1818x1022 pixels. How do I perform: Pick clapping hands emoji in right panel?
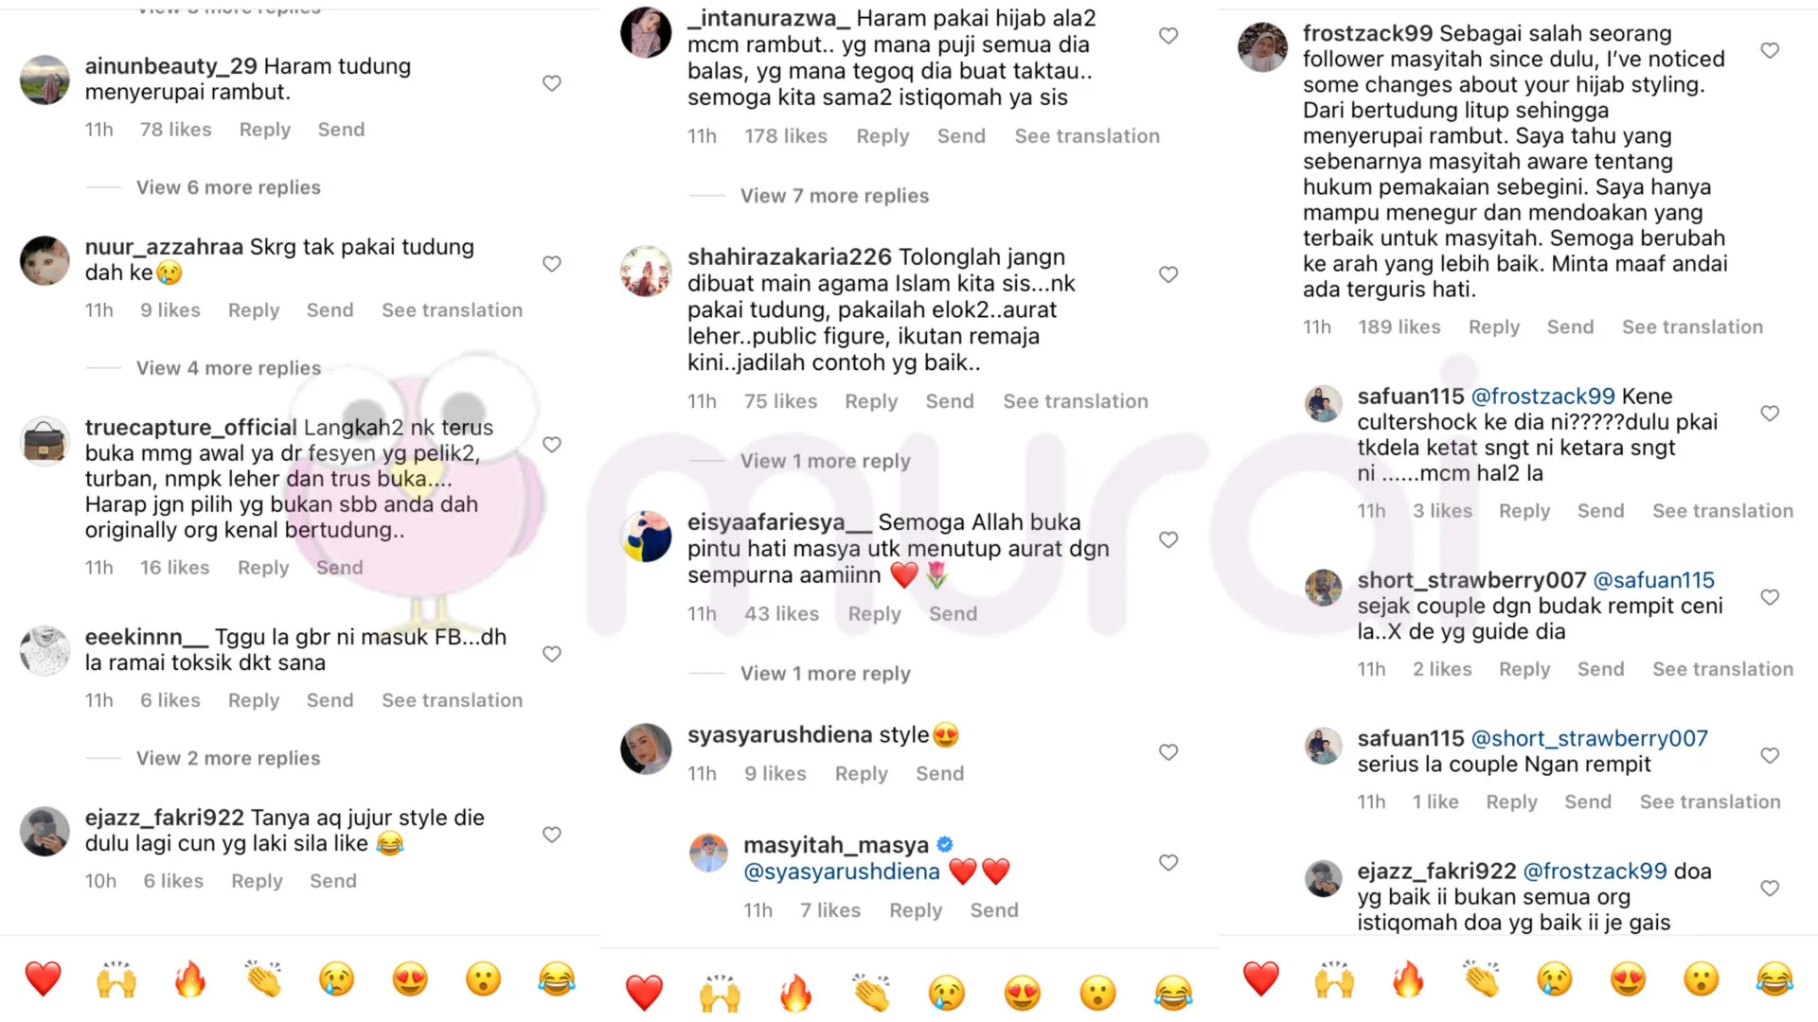[1482, 979]
